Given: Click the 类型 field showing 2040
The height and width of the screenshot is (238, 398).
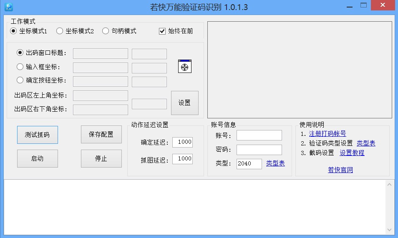Looking at the screenshot, I should coord(249,164).
